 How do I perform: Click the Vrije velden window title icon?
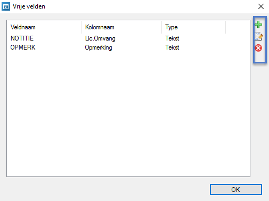[x=6, y=6]
